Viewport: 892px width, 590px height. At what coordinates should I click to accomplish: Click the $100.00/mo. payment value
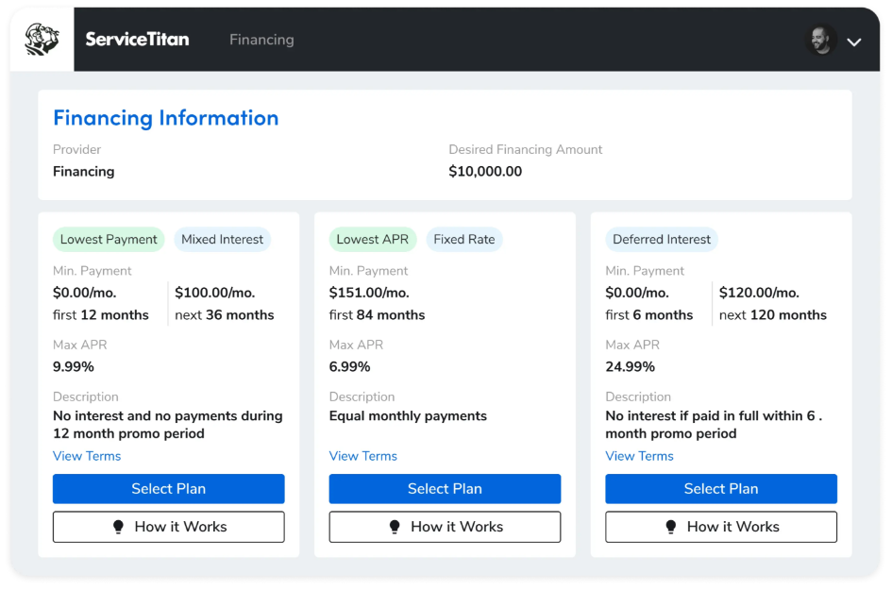click(215, 293)
